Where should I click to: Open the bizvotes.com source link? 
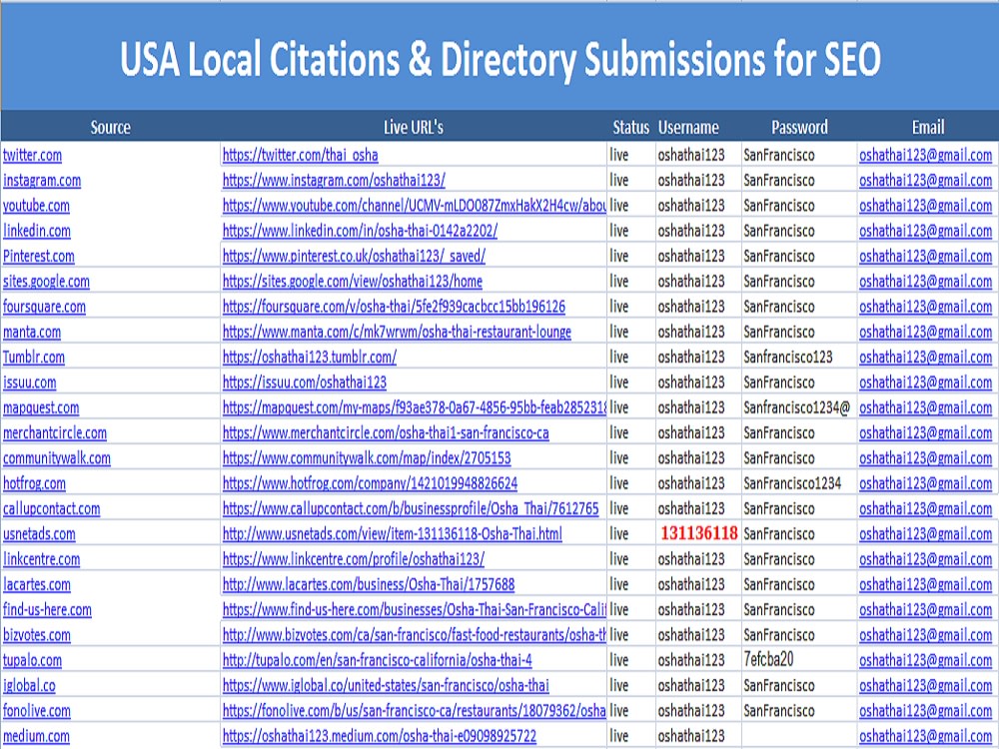point(37,635)
